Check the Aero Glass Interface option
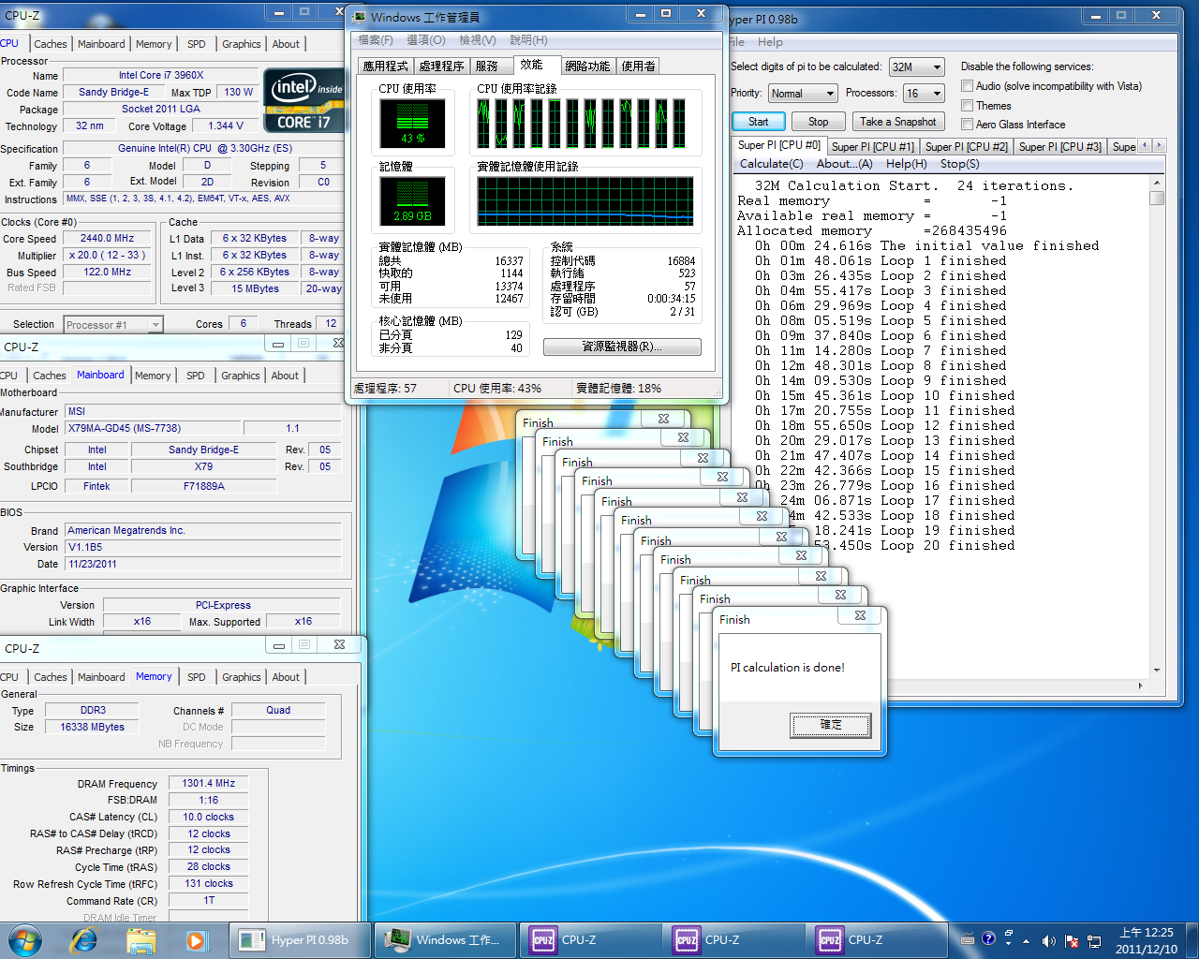 pos(968,125)
